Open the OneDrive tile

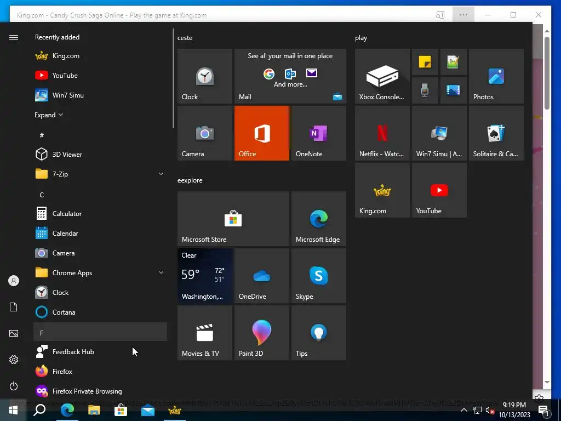pos(261,276)
